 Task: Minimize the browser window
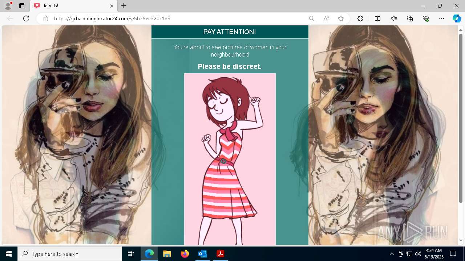pos(423,6)
